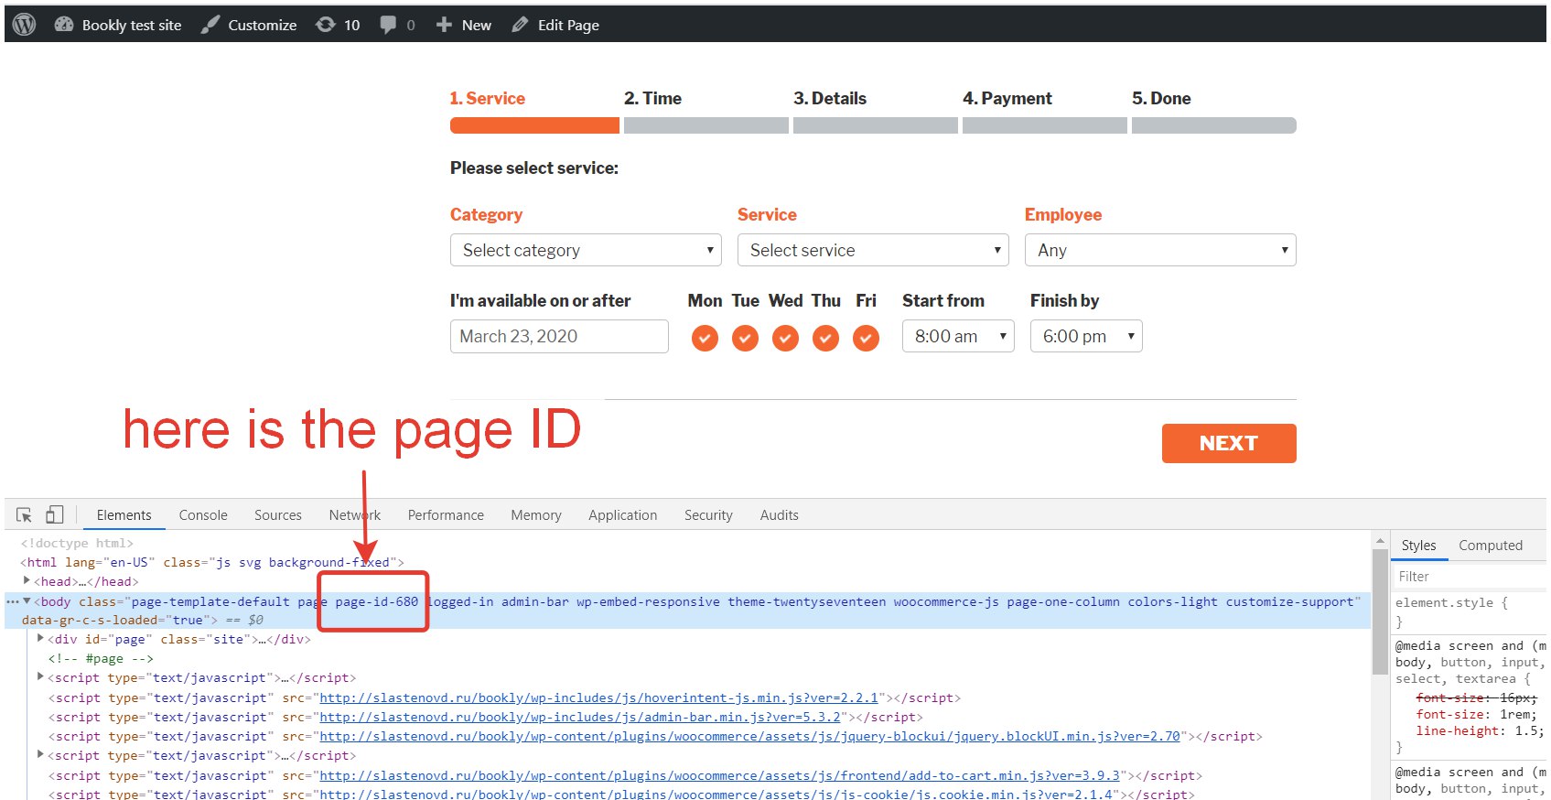Uncheck the Mon day checkbox
1551x800 pixels.
705,339
